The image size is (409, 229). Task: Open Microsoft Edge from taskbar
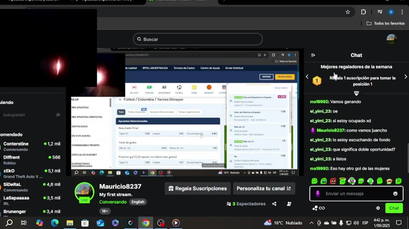tap(55, 223)
